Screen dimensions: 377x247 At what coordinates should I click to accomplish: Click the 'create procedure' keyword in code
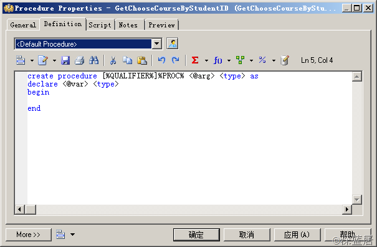click(x=62, y=76)
